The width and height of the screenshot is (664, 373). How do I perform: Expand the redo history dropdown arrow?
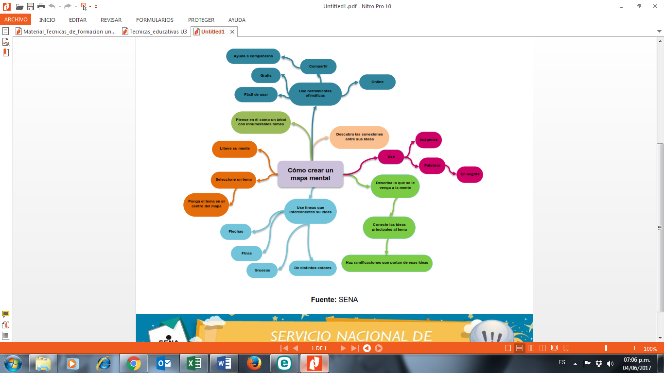76,7
